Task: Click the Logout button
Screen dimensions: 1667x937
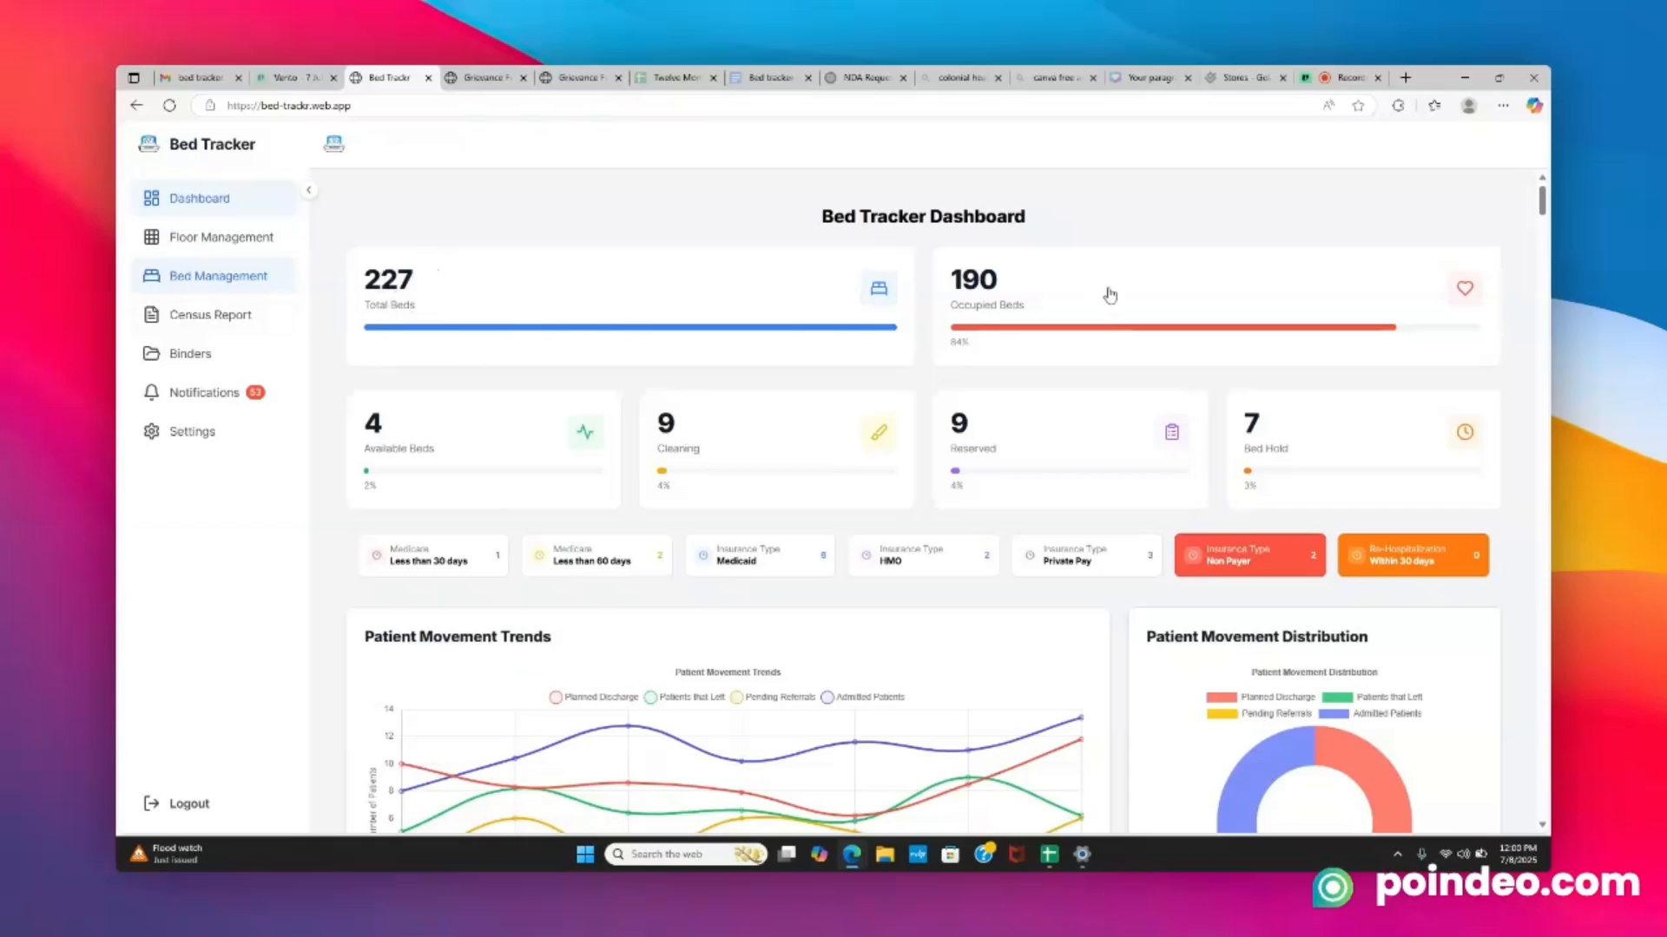Action: tap(176, 803)
